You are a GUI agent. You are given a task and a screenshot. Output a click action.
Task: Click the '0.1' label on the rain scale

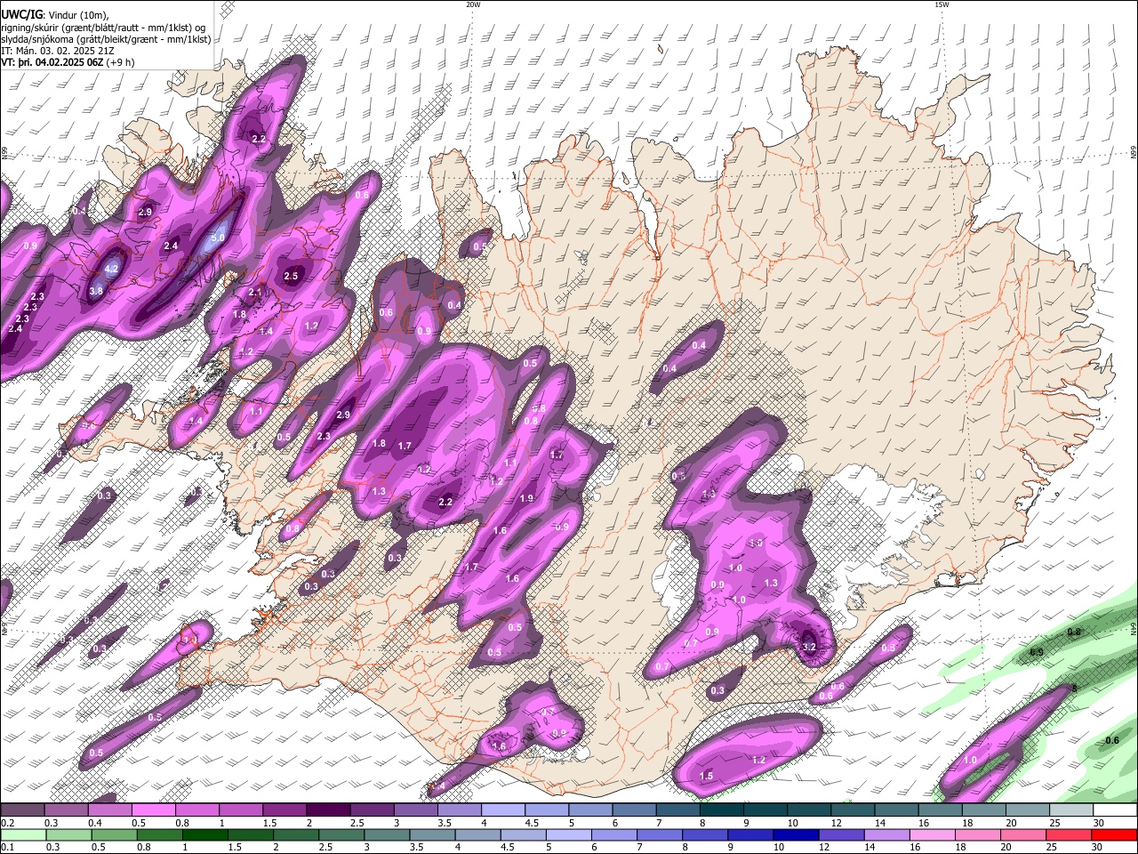point(6,847)
